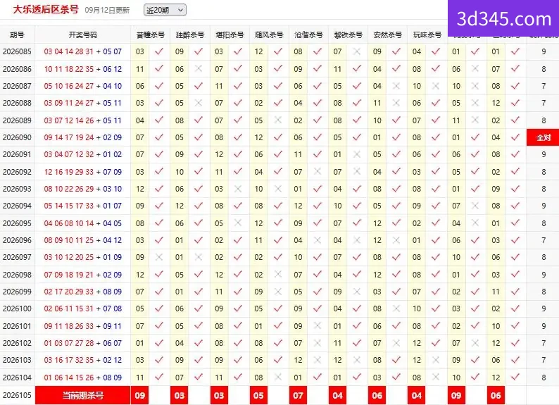Click the 开奖号码 column header

click(x=82, y=35)
